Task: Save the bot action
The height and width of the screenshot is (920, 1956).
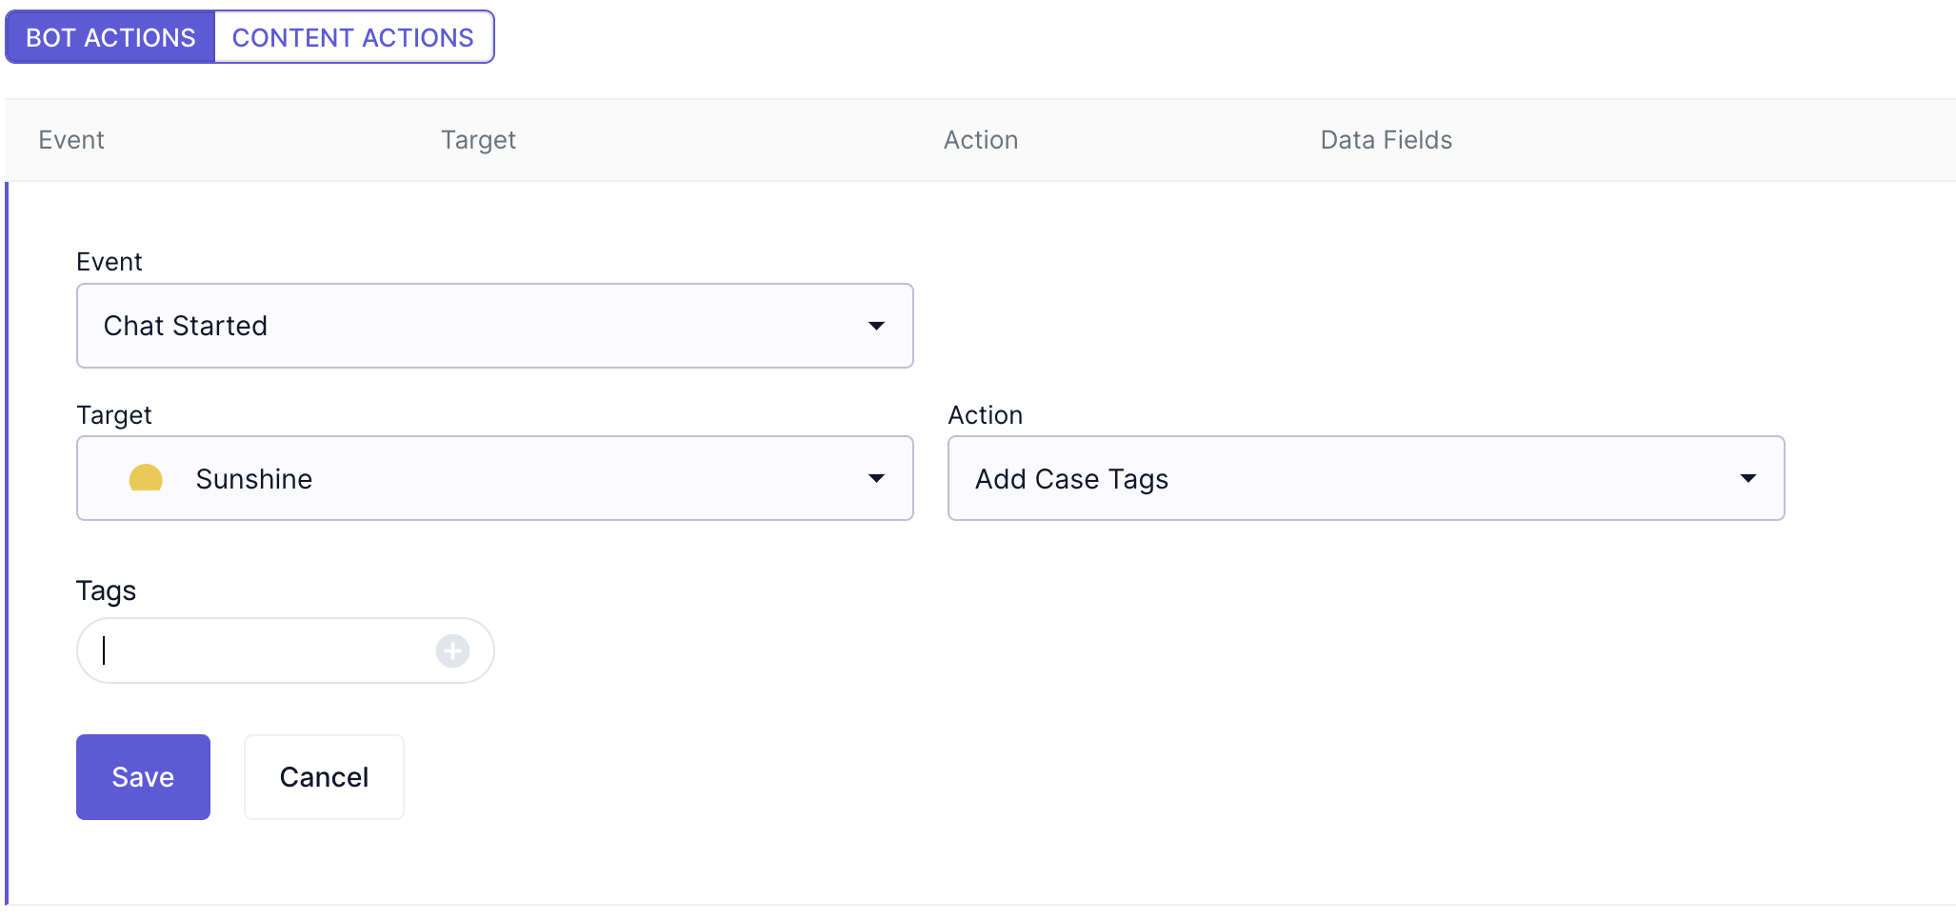Action: 143,777
